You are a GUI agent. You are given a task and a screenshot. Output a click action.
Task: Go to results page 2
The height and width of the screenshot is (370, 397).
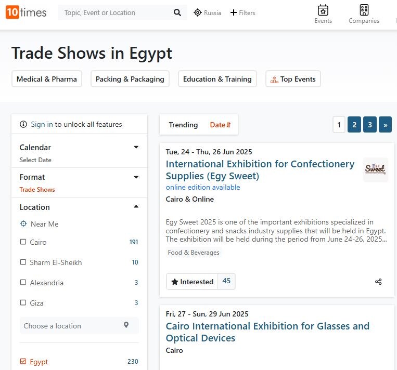click(x=354, y=124)
